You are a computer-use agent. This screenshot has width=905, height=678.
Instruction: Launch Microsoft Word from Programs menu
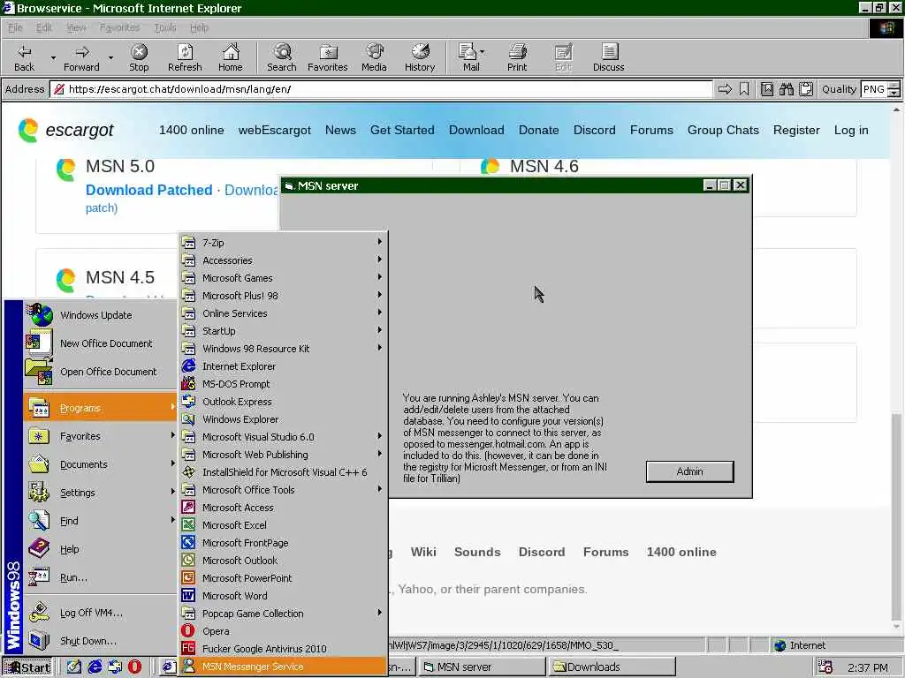coord(283,596)
